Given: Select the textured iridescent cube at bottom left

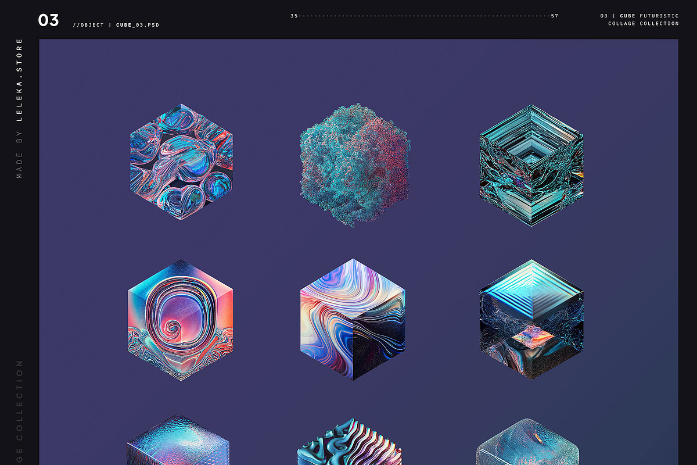Looking at the screenshot, I should tap(178, 440).
